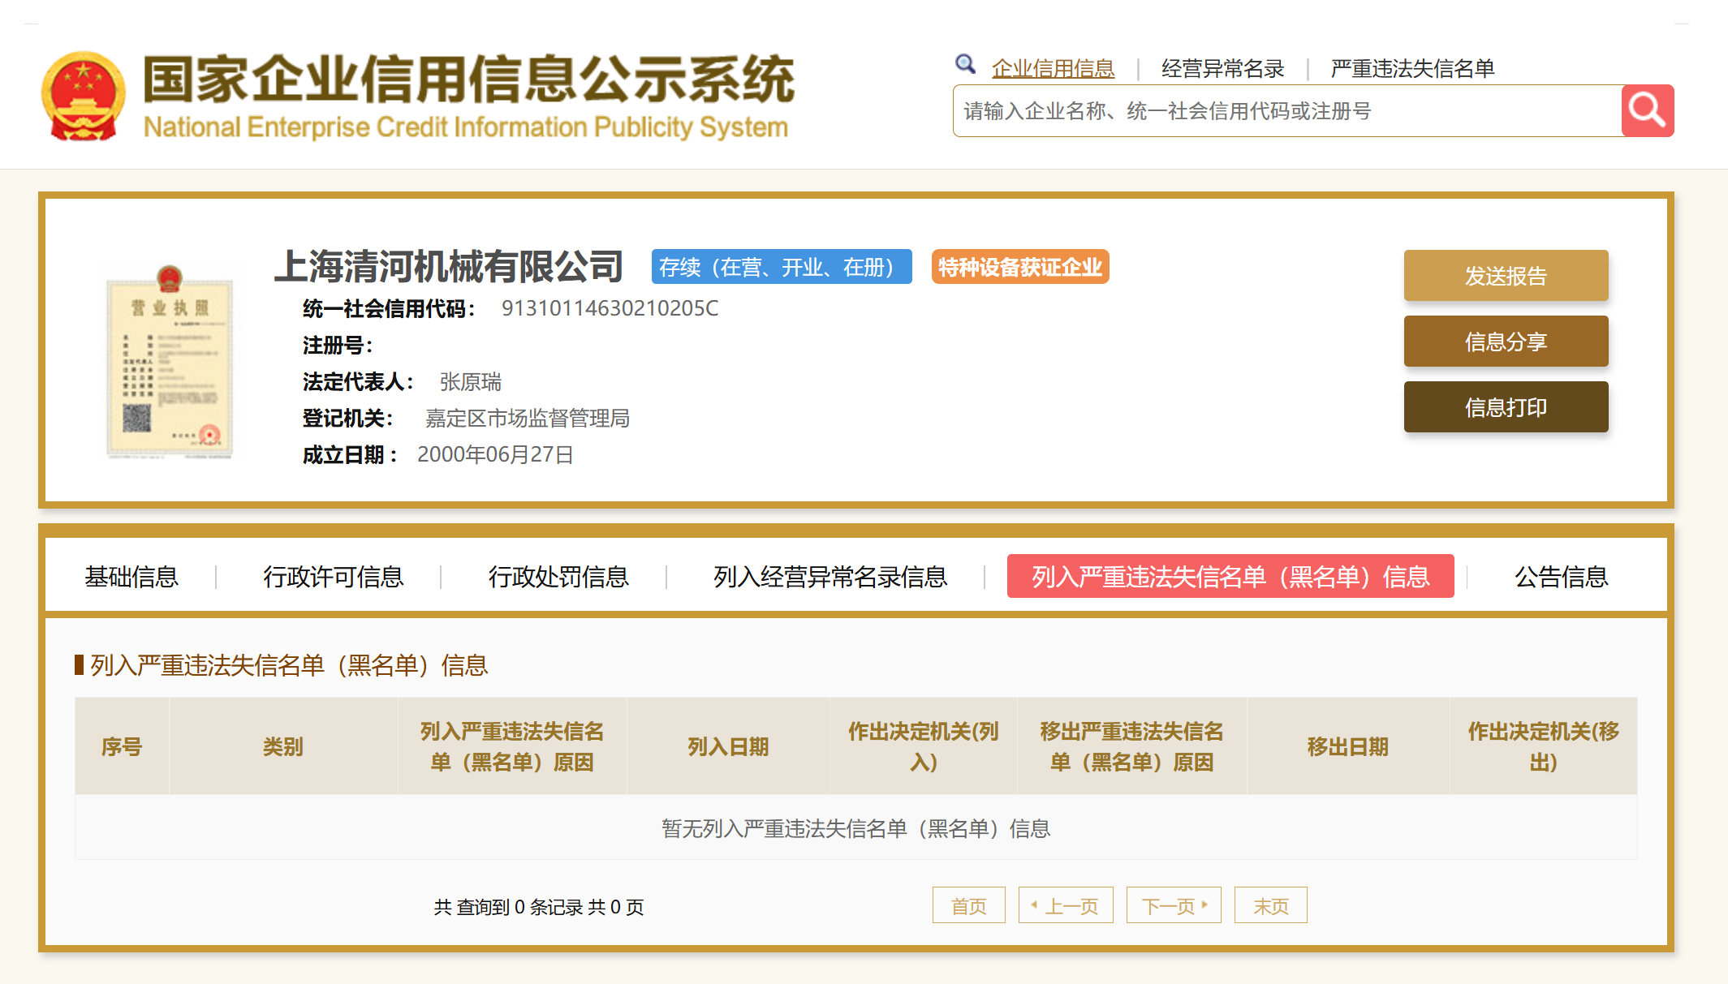
Task: Switch to the 行政许可信息 tab
Action: click(x=333, y=577)
